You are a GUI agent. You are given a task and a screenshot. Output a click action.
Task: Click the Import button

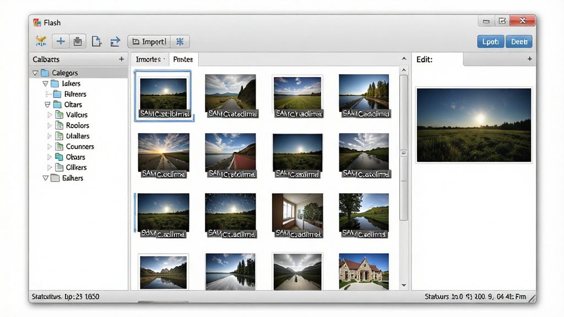[x=149, y=42]
